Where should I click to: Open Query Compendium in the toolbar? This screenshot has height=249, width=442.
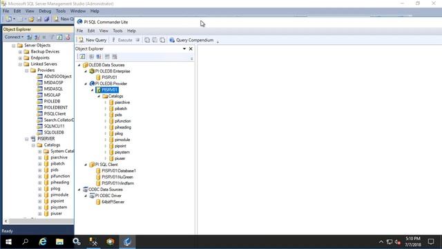191,40
